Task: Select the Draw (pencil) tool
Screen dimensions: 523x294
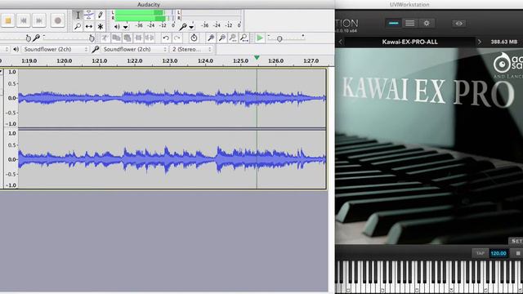Action: pyautogui.click(x=100, y=15)
